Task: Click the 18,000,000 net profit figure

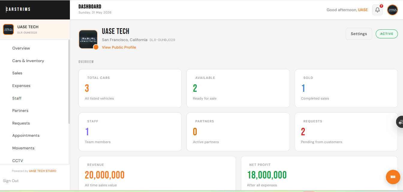Action: point(267,175)
